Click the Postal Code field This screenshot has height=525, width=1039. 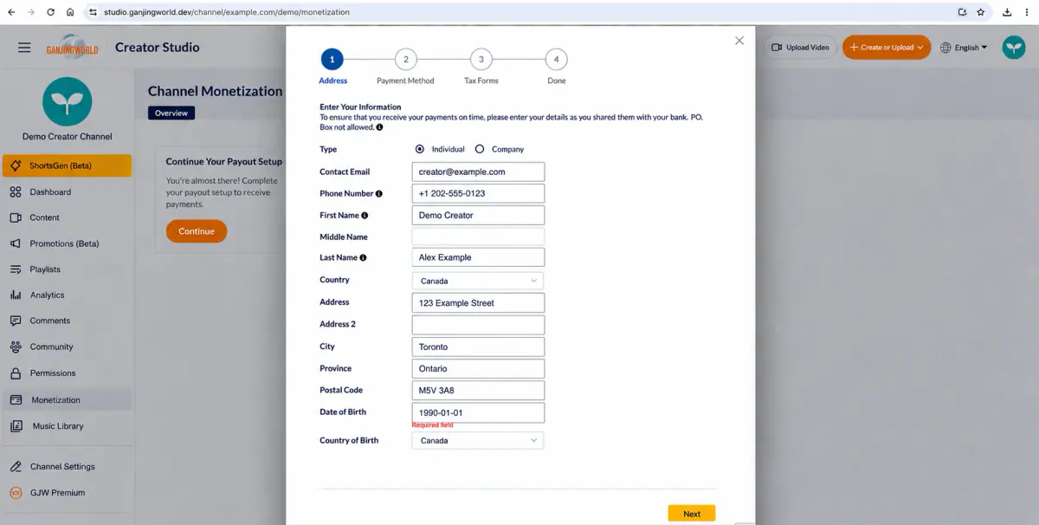pos(478,391)
